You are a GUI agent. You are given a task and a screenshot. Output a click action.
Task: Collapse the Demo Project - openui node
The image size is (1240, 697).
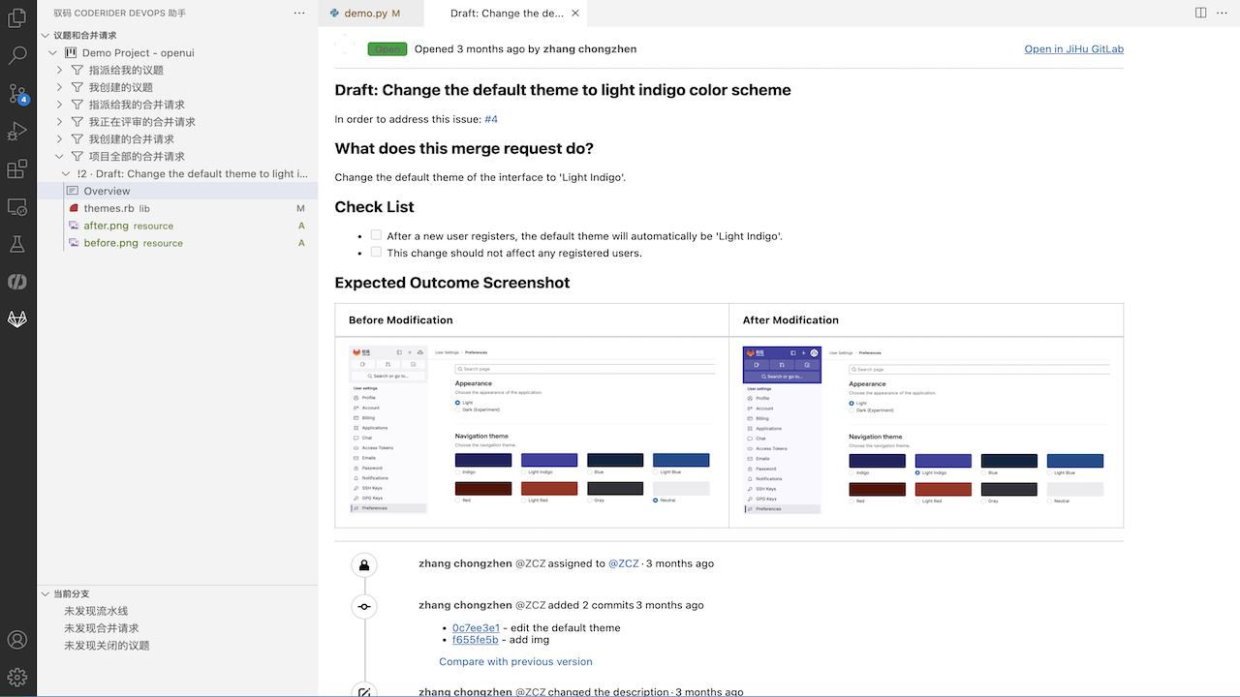[53, 52]
